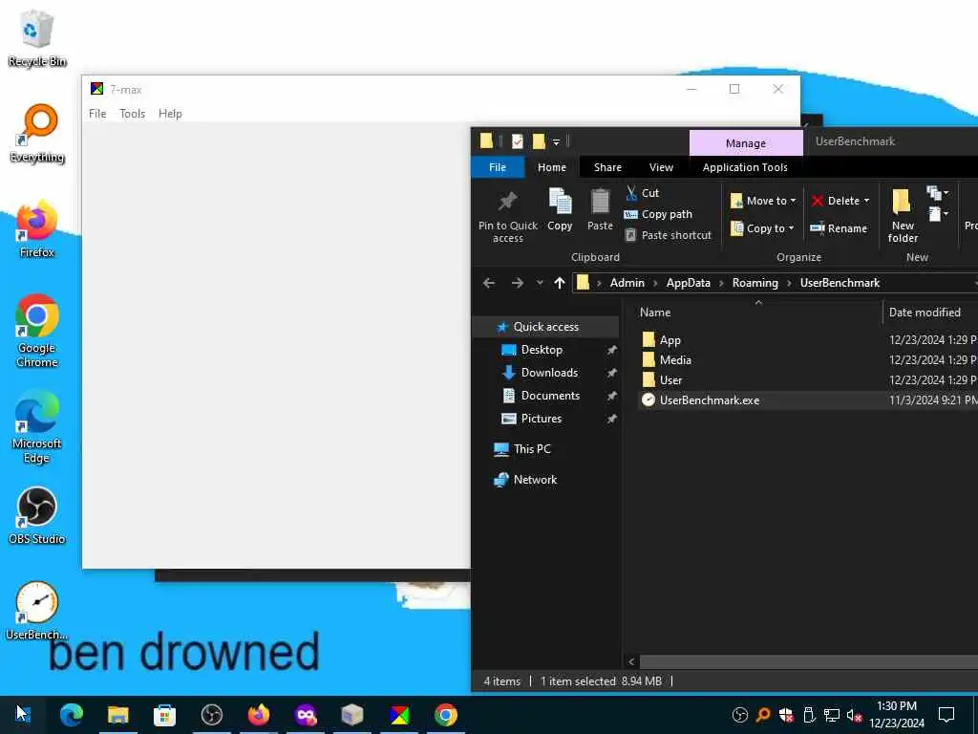Select the Media folder
978x734 pixels.
[x=675, y=360]
